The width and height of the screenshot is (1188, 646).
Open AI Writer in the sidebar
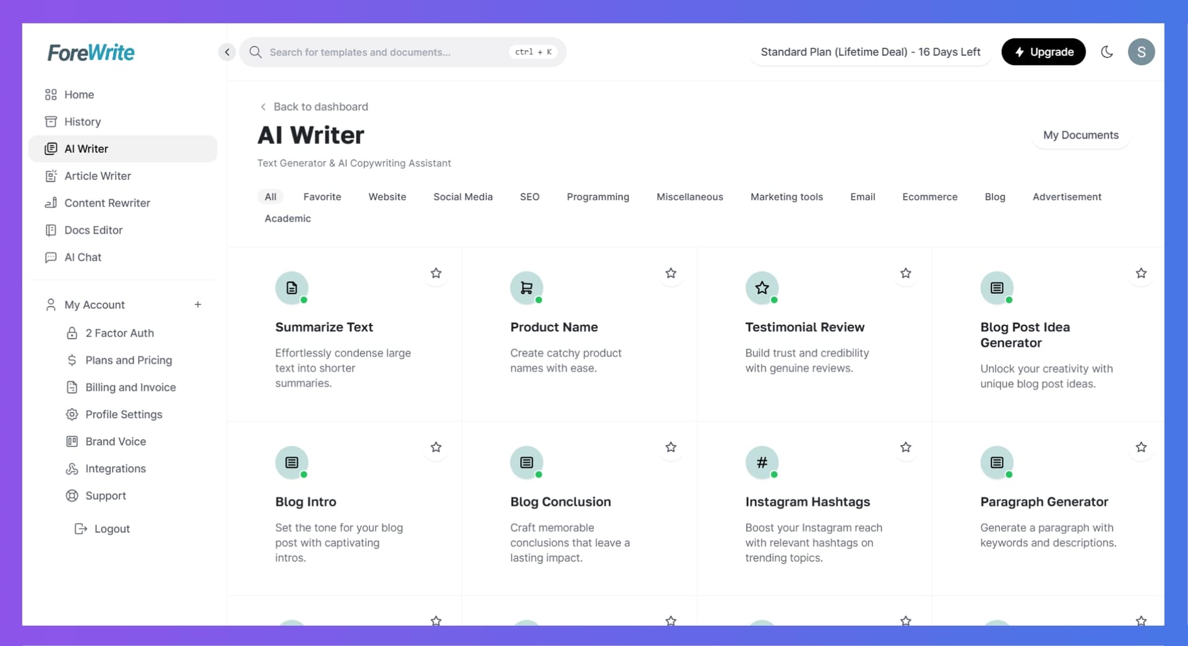tap(123, 149)
